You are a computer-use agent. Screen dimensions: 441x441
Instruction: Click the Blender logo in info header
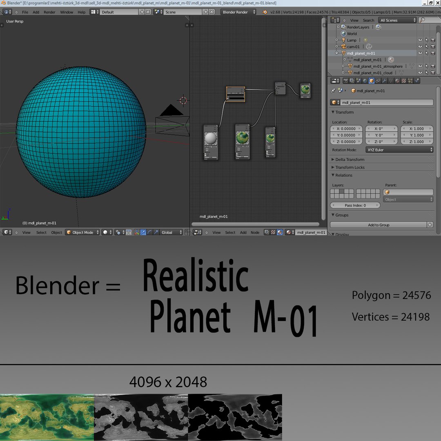coord(265,12)
